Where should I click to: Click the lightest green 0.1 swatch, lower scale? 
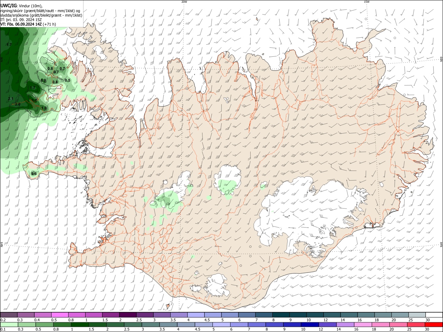[9, 324]
